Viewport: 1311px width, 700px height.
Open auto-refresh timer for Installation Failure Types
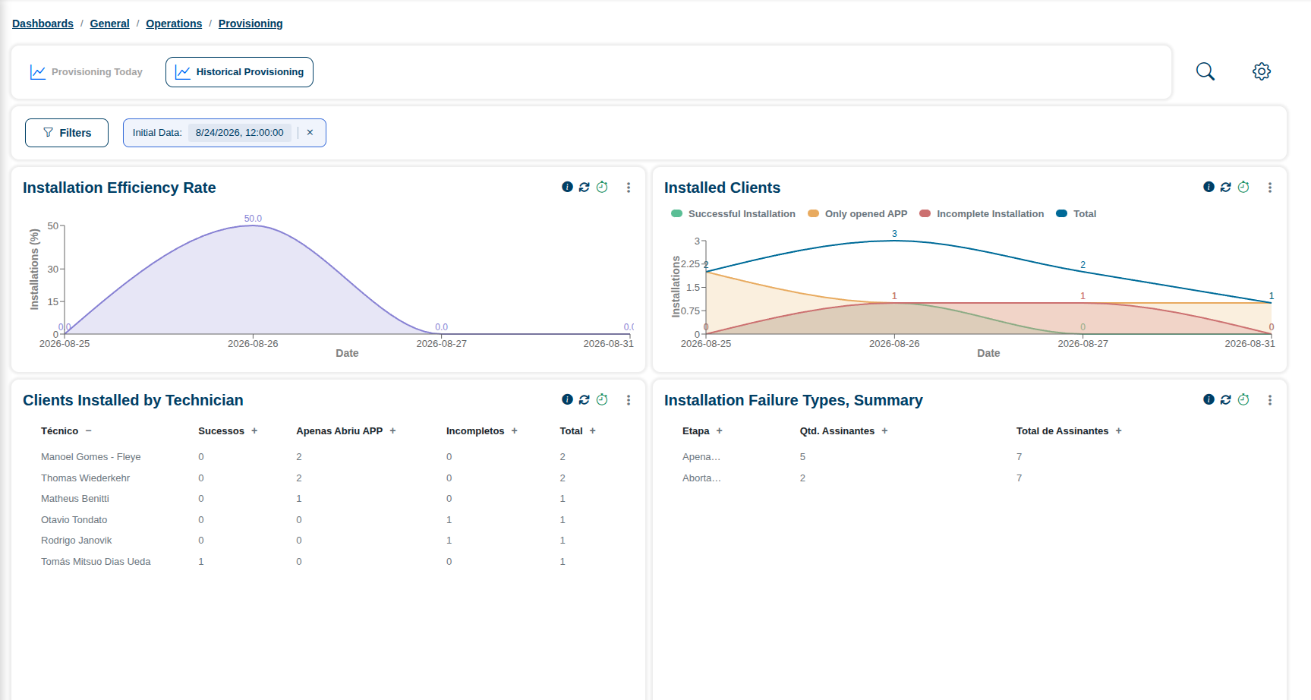point(1243,399)
